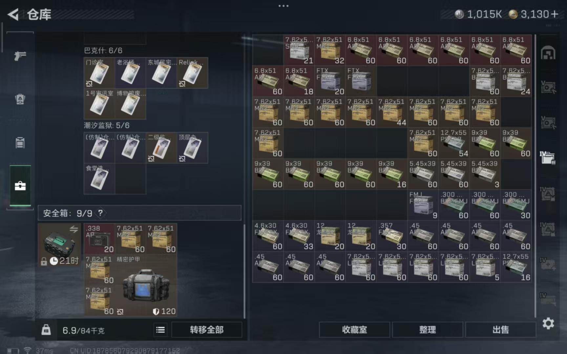567x354 pixels.
Task: Select the 7.62x5 L ammo stack of 5
Action: click(x=485, y=267)
